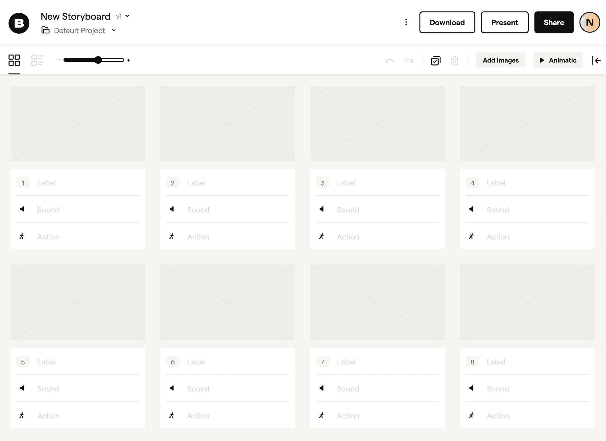Toggle select all frames checkbox icon
Viewport: 606px width, 441px height.
pyautogui.click(x=436, y=61)
